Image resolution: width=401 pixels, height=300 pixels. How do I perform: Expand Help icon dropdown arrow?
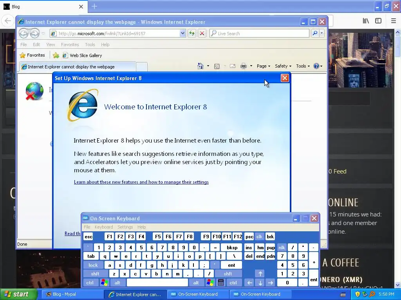(x=322, y=66)
